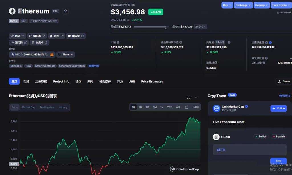This screenshot has height=175, width=292.
Task: Click the info icon next to 流通供应量
Action: click(267, 43)
